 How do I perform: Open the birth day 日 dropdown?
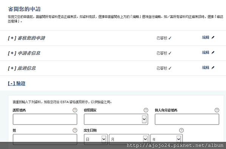(x=96, y=139)
